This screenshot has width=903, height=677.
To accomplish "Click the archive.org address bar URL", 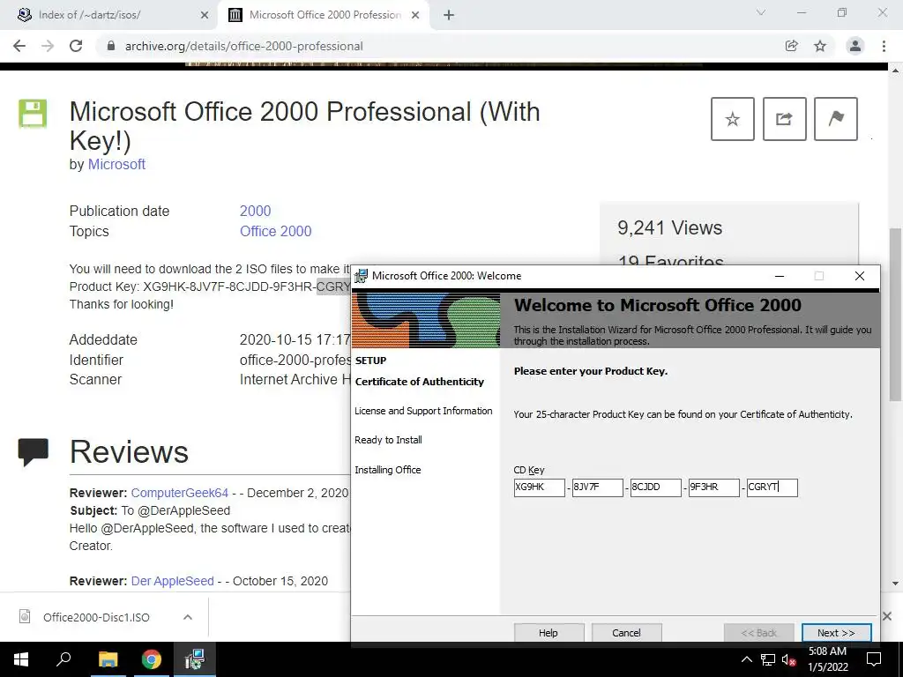I will [x=244, y=46].
